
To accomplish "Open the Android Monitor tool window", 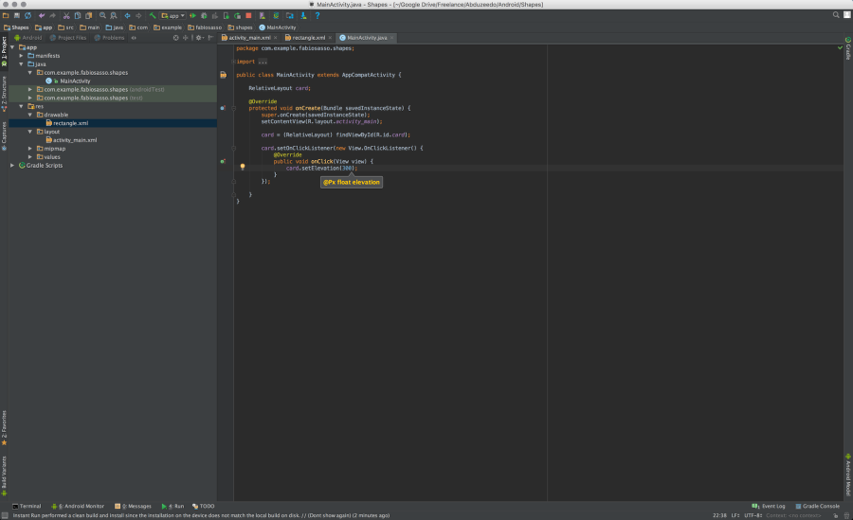I will (x=78, y=506).
